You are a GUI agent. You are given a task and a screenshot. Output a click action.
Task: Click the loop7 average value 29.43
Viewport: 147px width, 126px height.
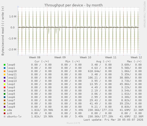tap(94, 100)
